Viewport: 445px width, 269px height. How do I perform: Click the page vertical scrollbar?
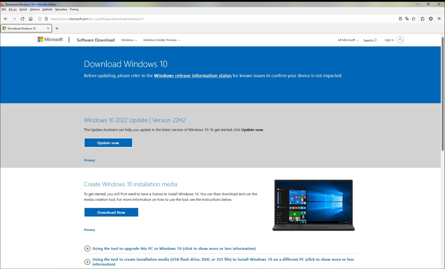[x=443, y=94]
